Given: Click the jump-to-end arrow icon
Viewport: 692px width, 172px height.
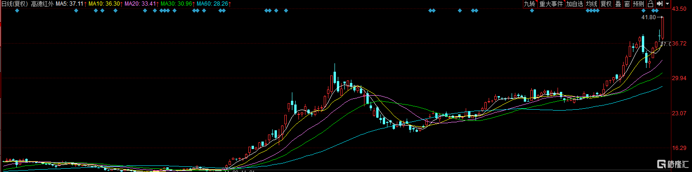Looking at the screenshot, I should click(x=659, y=4).
